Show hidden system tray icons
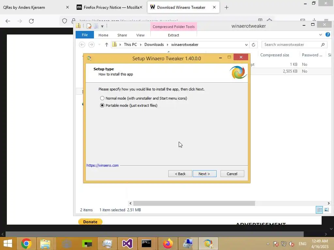Image resolution: width=334 pixels, height=250 pixels. [x=268, y=244]
